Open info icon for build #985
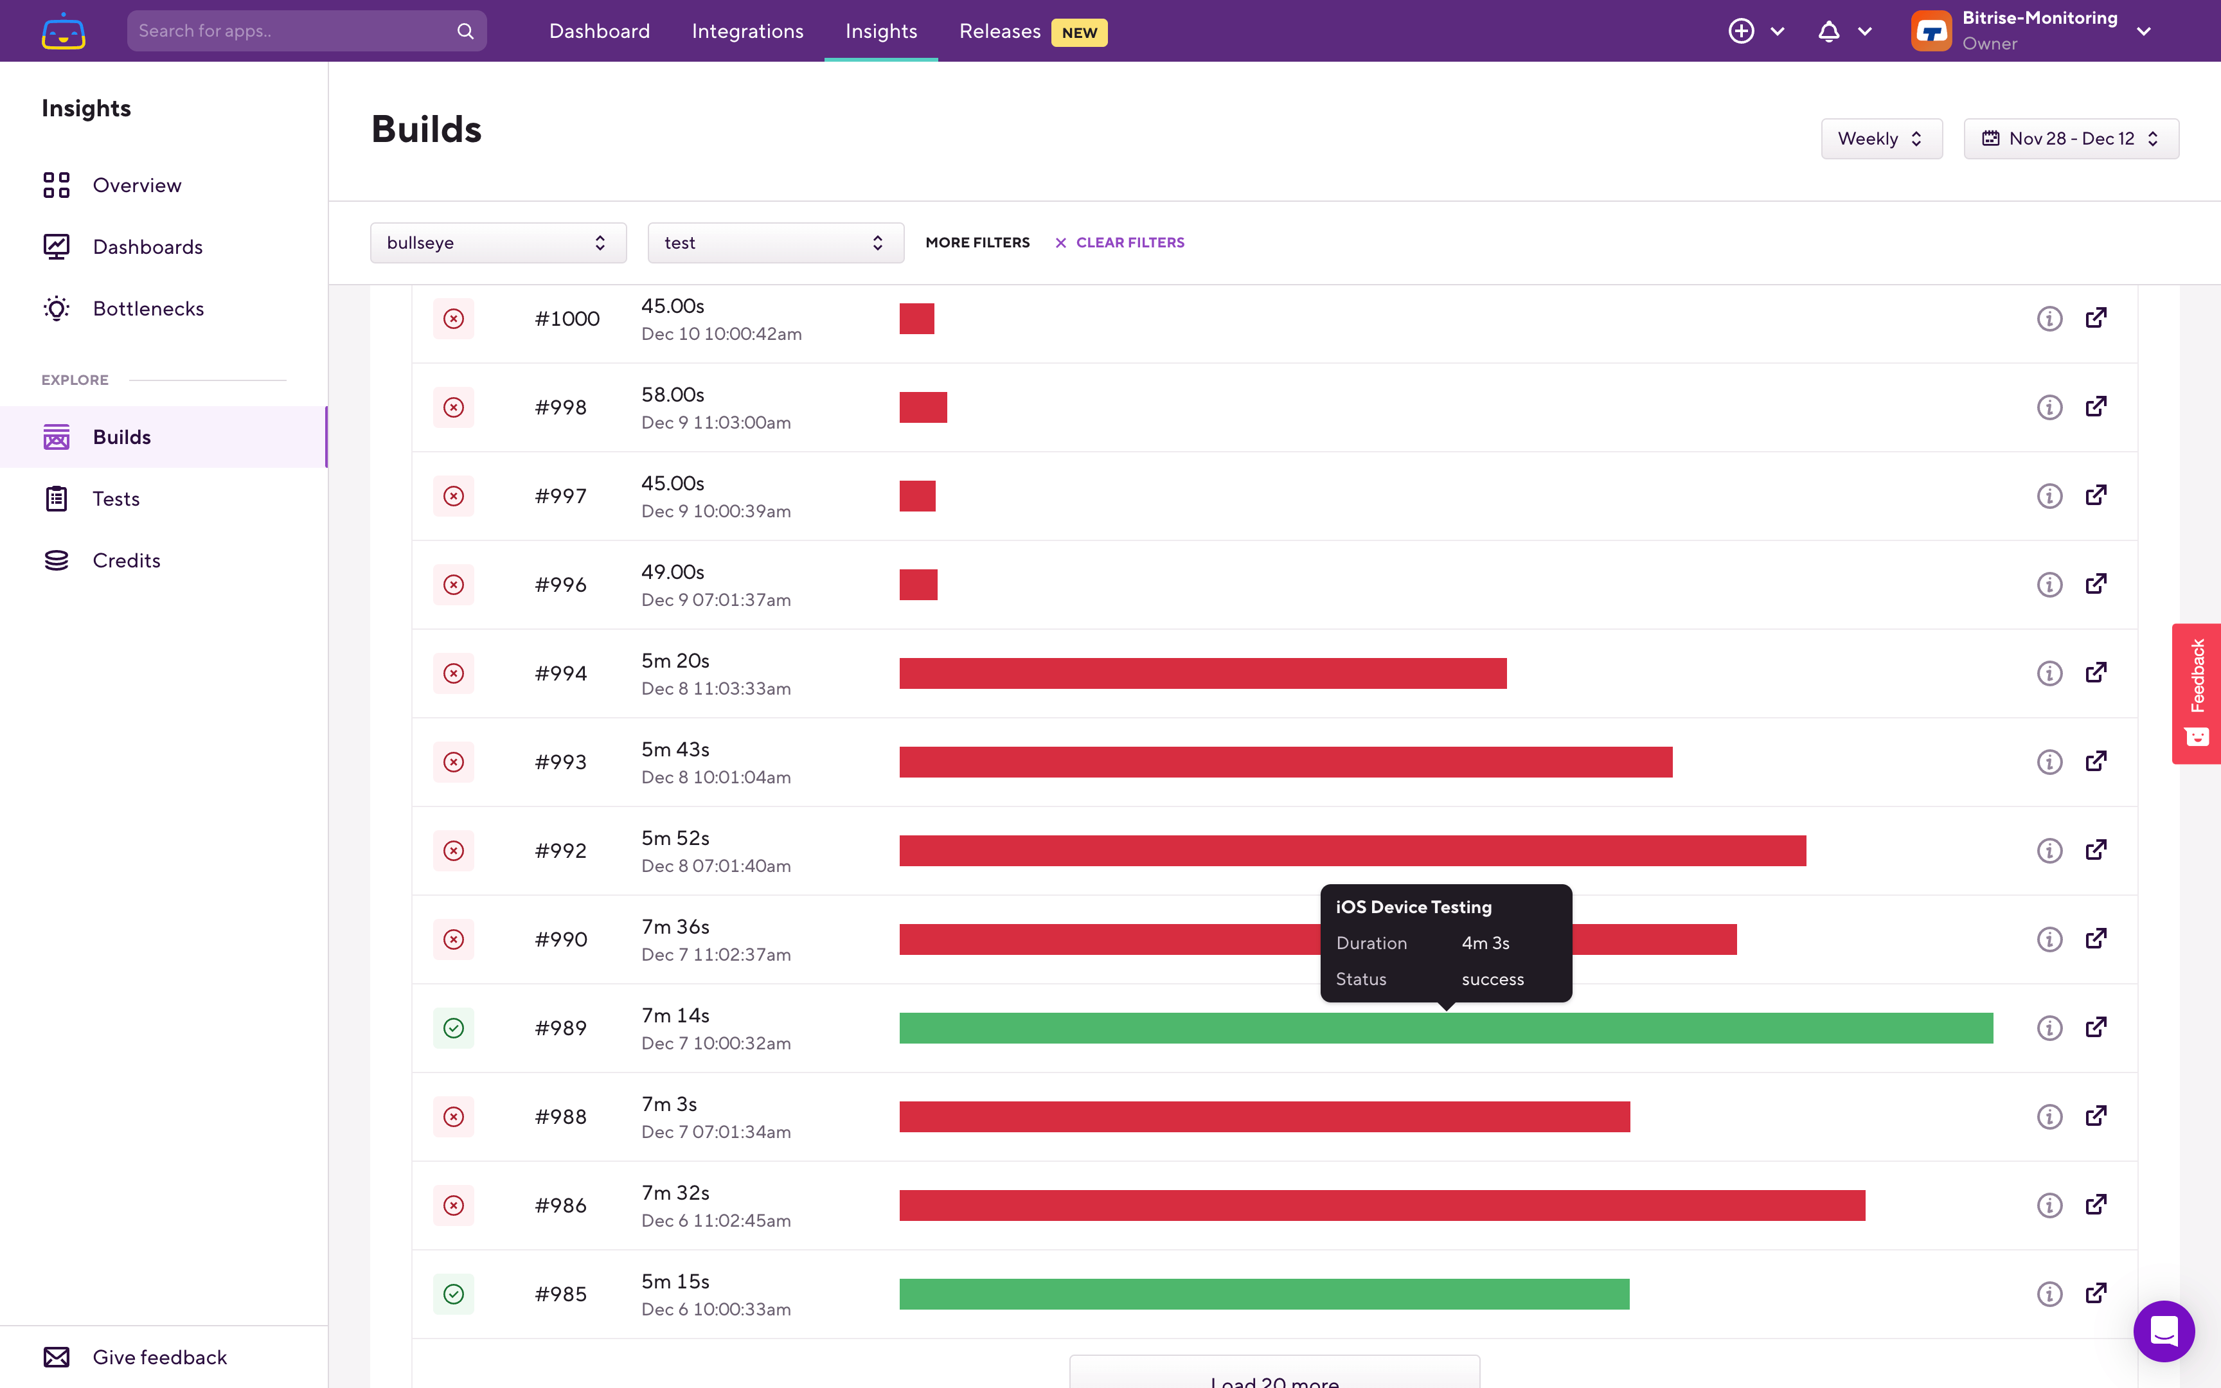2221x1388 pixels. pos(2049,1294)
